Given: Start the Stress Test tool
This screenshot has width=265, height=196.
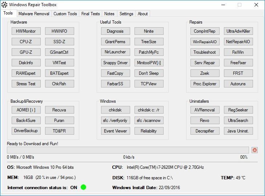Looking at the screenshot, I should pos(26,84).
